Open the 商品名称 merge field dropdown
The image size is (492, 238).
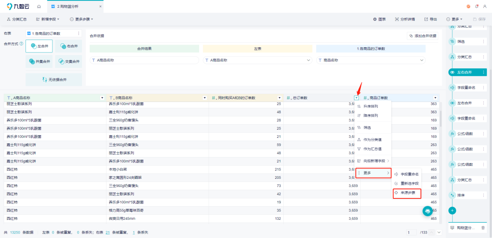tap(371, 60)
